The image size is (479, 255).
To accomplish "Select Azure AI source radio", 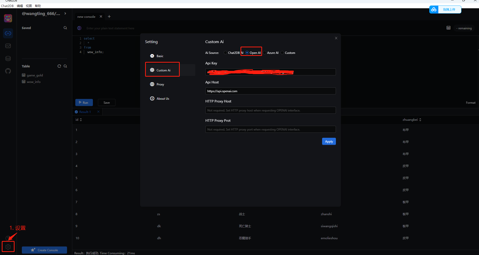I will point(265,53).
